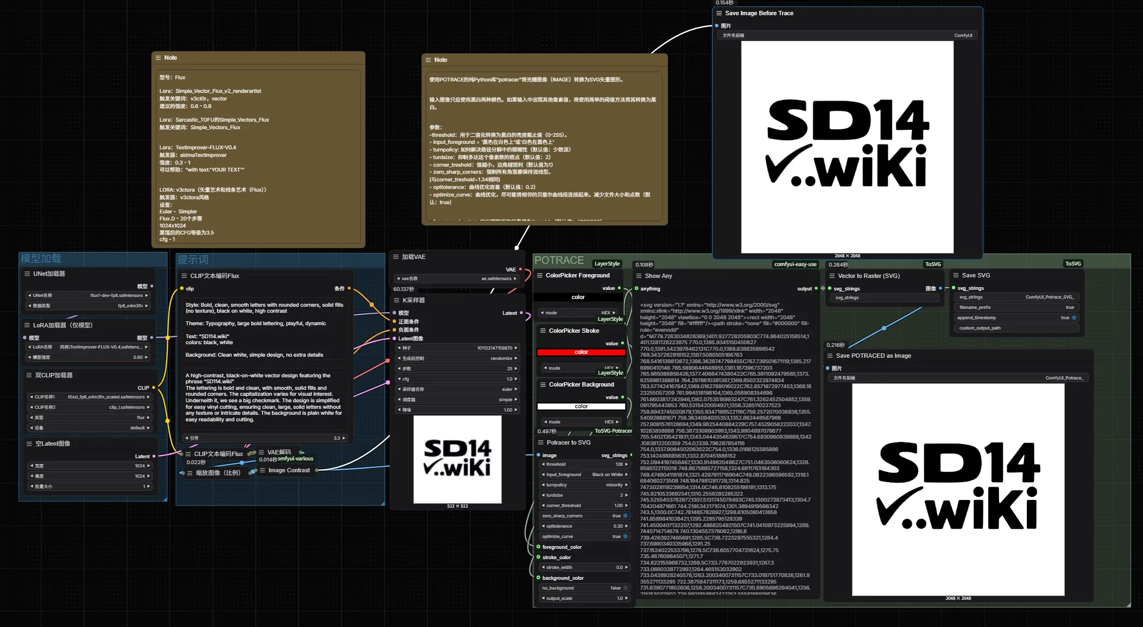Click the custom_output_path field in Save SVG
The image size is (1143, 627).
[x=1016, y=328]
